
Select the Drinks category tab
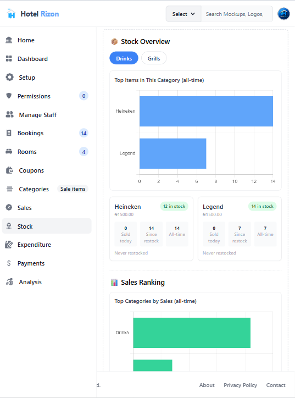click(124, 58)
